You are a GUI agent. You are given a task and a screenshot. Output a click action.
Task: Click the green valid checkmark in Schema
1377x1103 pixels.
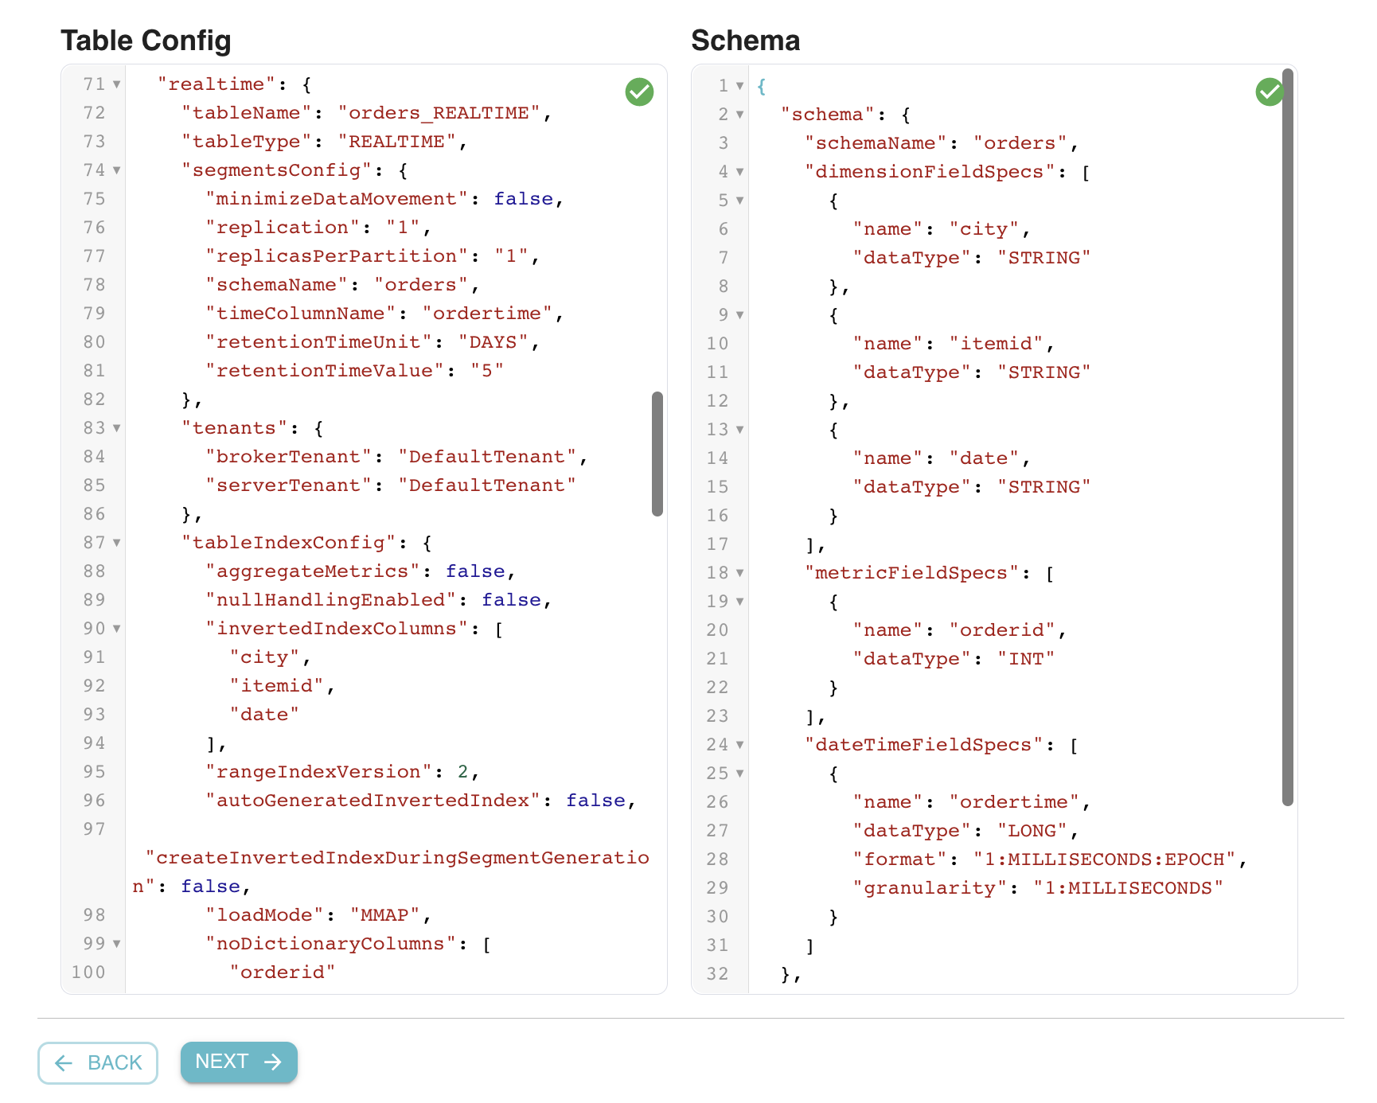(x=1269, y=92)
